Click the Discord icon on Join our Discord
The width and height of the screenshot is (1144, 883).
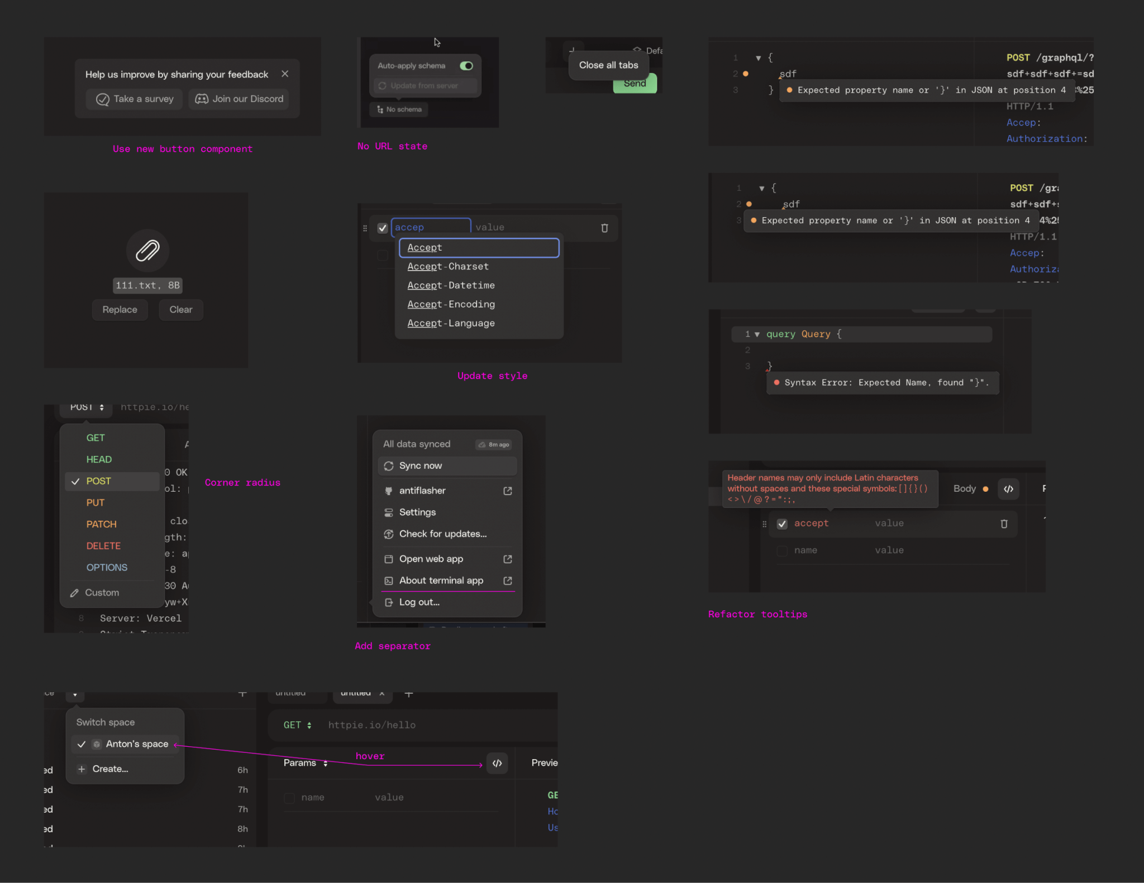[x=202, y=99]
